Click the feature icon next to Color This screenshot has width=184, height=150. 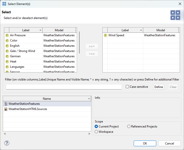pyautogui.click(x=7, y=40)
